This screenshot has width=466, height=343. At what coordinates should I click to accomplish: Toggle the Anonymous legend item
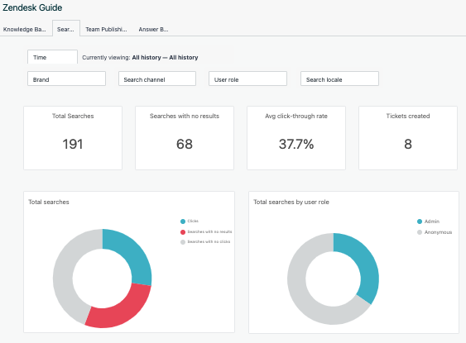(435, 232)
